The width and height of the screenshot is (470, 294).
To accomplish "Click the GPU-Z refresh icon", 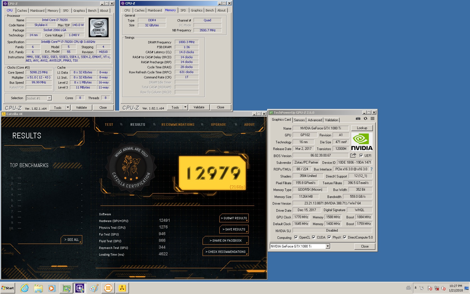I will (x=365, y=118).
